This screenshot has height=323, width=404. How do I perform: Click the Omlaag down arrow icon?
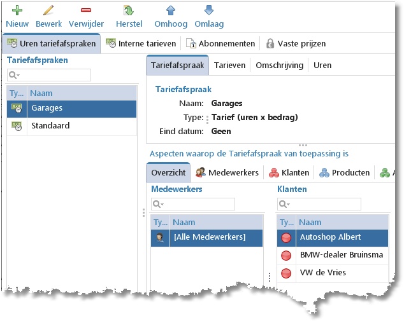tap(209, 10)
